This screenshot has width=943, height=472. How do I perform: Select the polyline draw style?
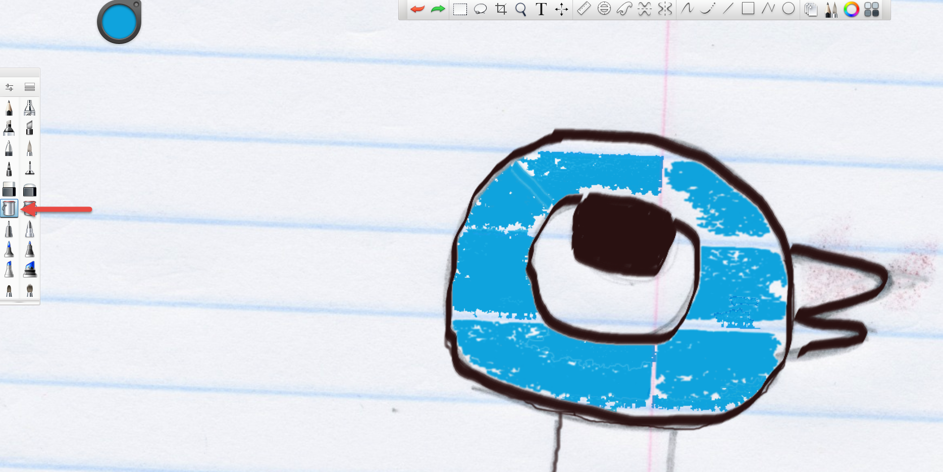[x=768, y=9]
